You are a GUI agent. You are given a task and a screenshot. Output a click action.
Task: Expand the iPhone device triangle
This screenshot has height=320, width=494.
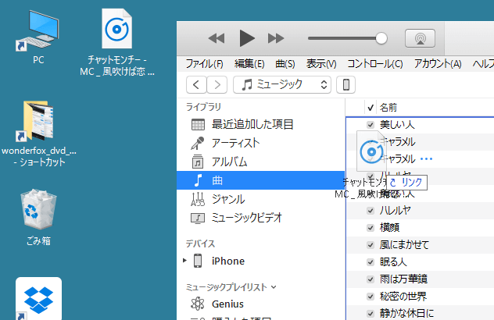pos(185,261)
